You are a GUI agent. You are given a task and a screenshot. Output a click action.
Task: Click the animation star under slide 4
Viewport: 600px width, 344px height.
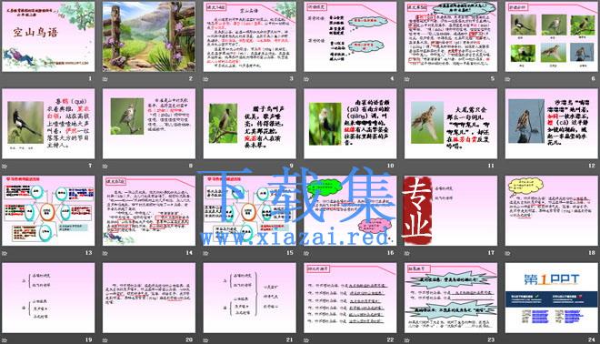pos(306,79)
